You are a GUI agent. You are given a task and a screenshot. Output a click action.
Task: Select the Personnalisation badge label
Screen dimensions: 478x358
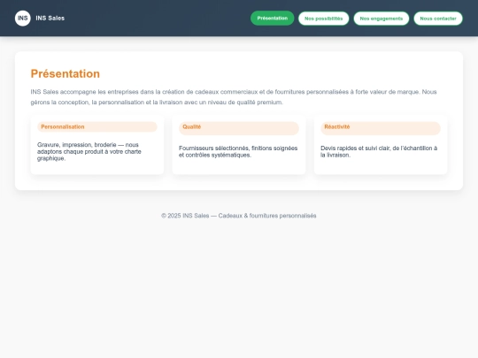pyautogui.click(x=97, y=127)
